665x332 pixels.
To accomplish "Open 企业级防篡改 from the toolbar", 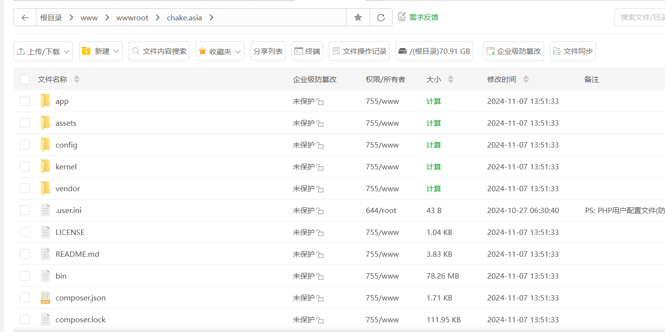I will coord(513,51).
